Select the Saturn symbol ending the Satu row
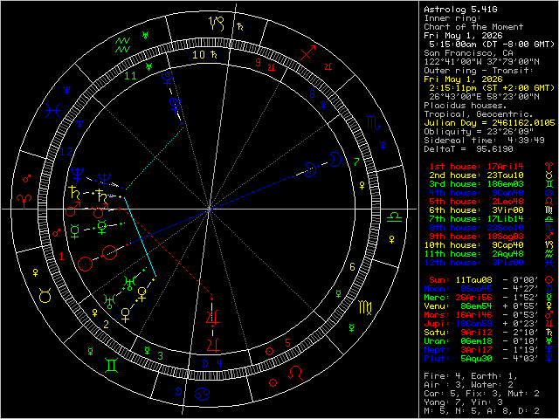Screen dimensions: 559x419 (x=549, y=333)
